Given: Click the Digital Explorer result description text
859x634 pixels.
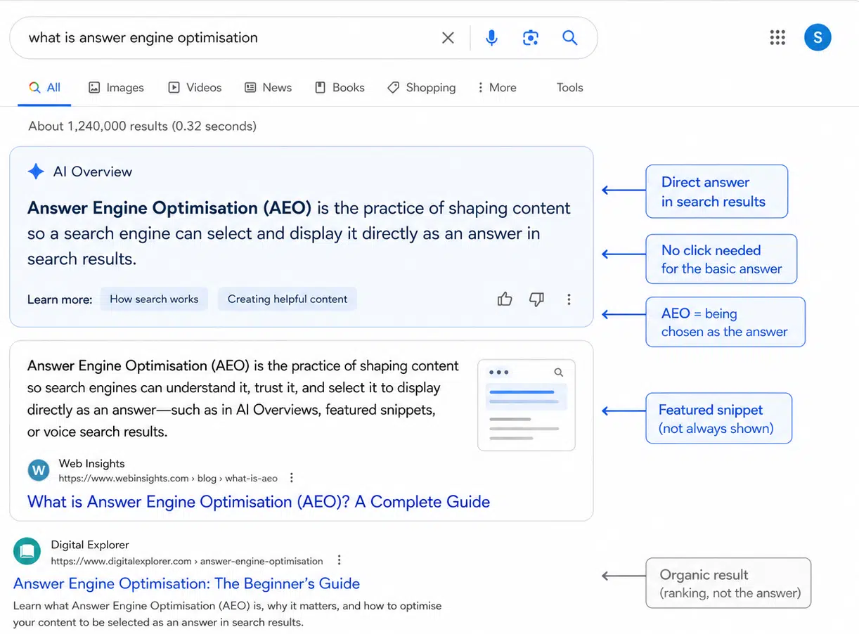Looking at the screenshot, I should (228, 614).
